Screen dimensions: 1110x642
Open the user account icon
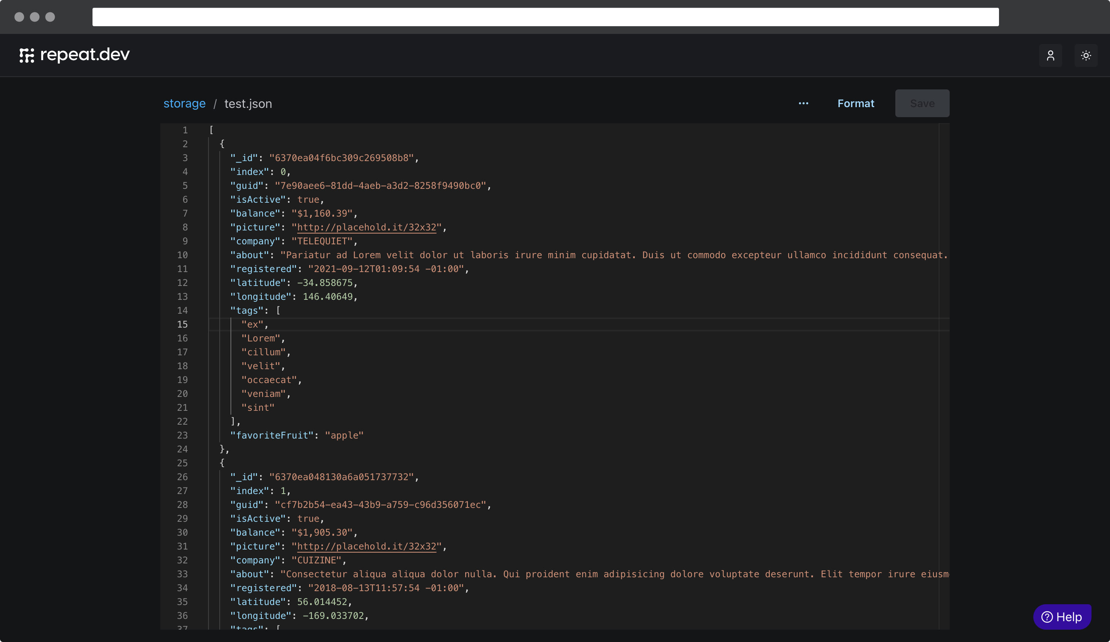pyautogui.click(x=1050, y=55)
